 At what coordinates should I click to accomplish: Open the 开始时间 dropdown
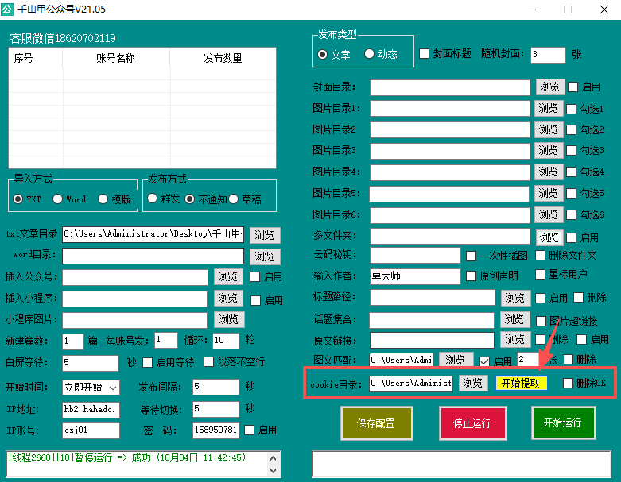(113, 388)
